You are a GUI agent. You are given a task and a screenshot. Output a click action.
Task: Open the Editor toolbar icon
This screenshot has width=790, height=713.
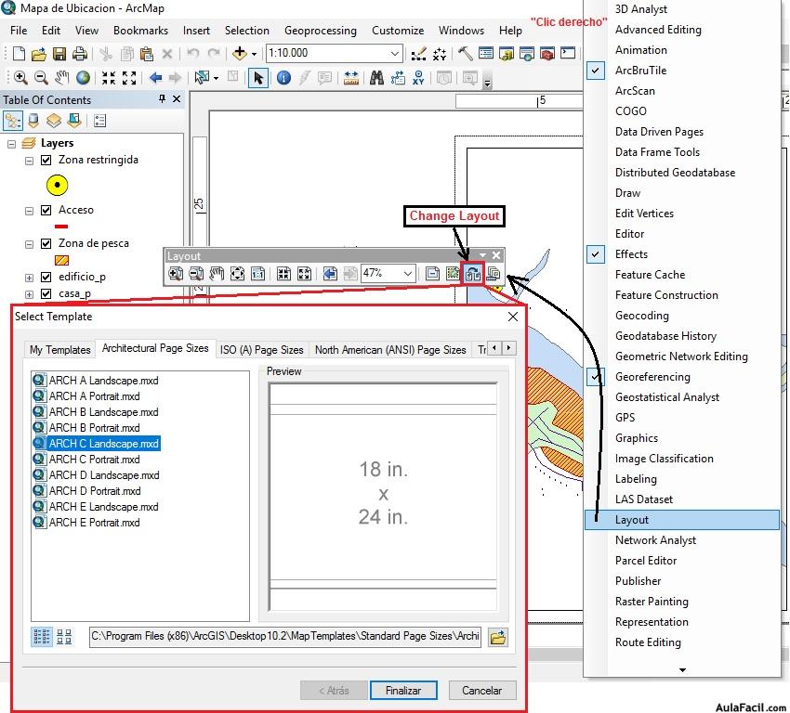click(418, 53)
